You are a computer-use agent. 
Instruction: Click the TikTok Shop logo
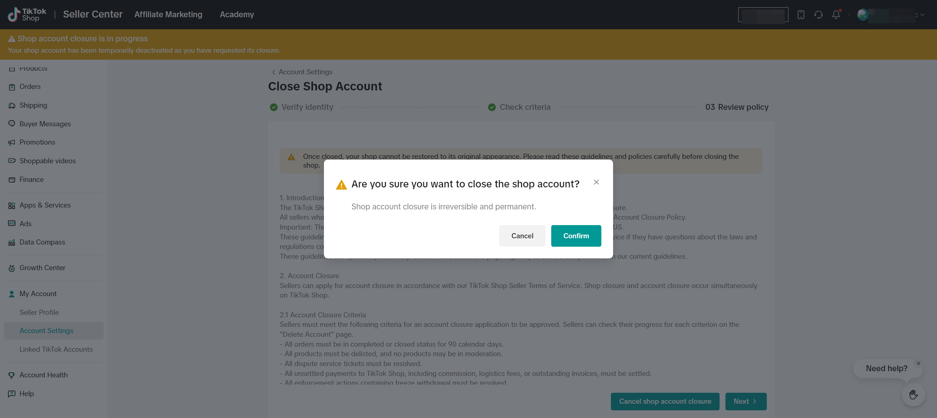[27, 15]
